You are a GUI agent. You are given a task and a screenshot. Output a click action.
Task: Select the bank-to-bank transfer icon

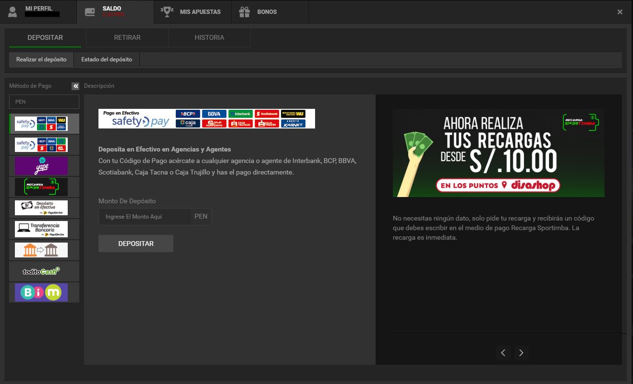[x=41, y=250]
